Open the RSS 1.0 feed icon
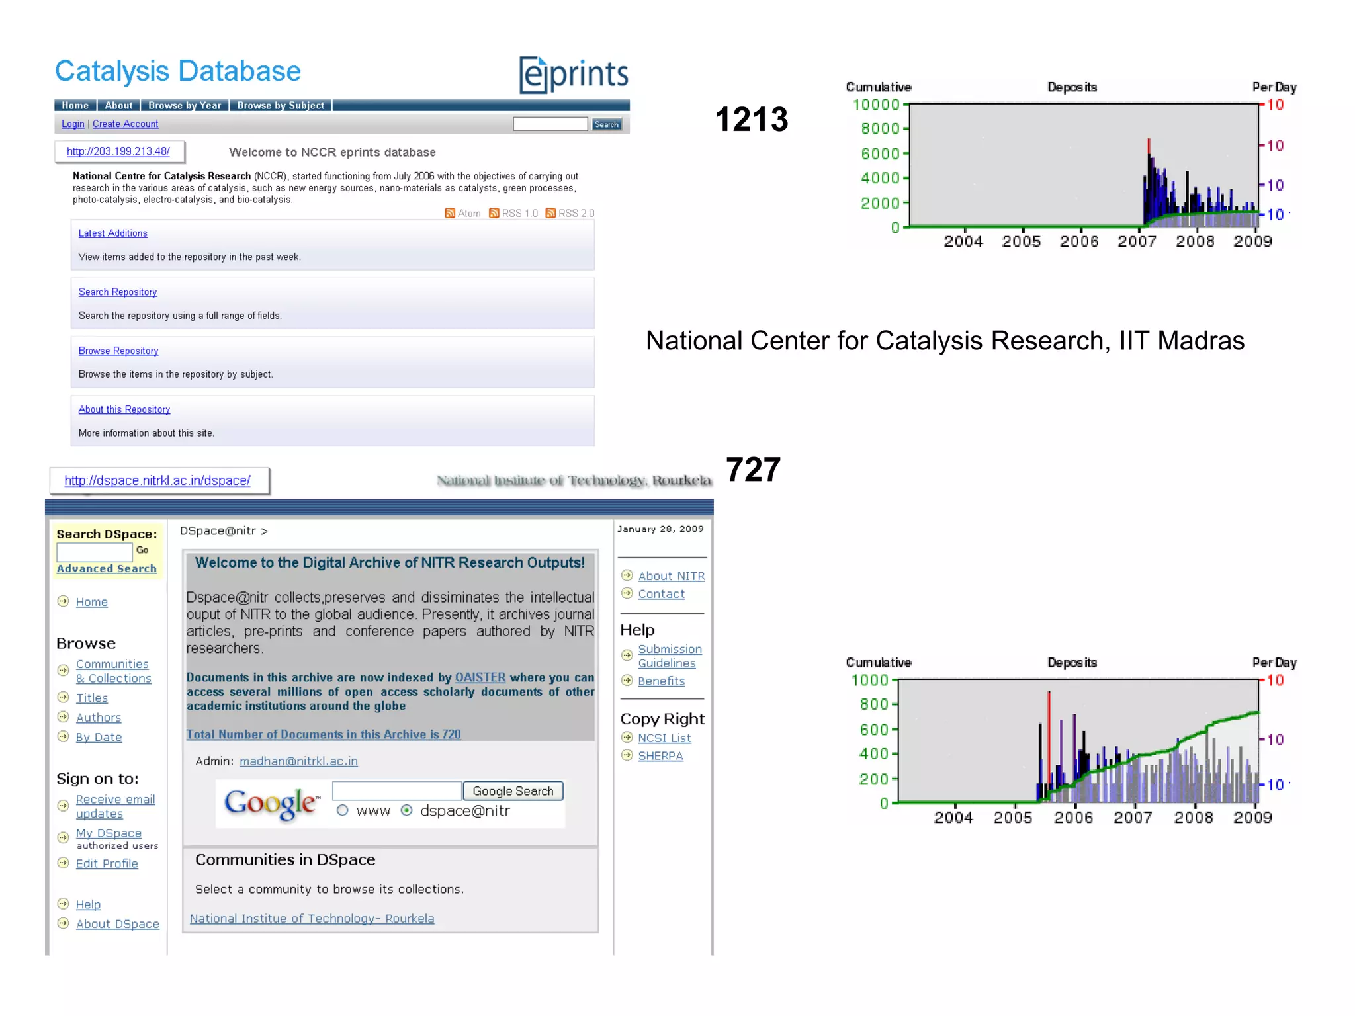Viewport: 1355px width, 1016px height. (x=494, y=213)
